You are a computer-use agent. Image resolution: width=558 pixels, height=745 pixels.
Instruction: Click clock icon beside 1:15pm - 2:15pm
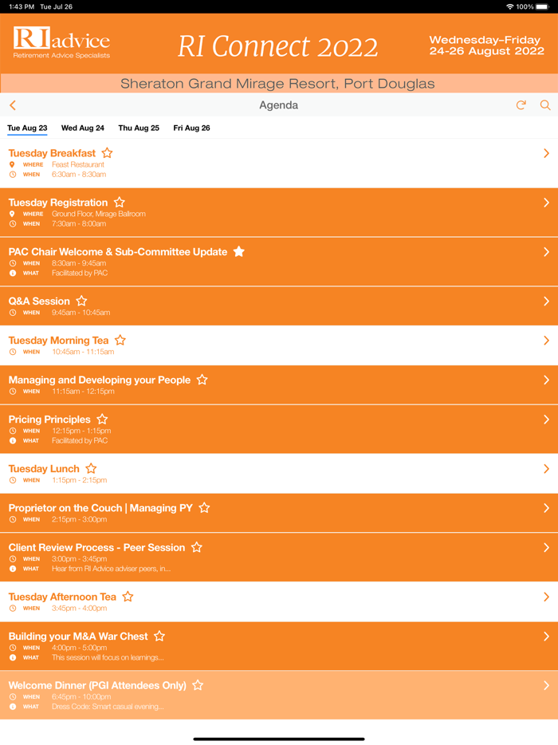click(x=13, y=480)
